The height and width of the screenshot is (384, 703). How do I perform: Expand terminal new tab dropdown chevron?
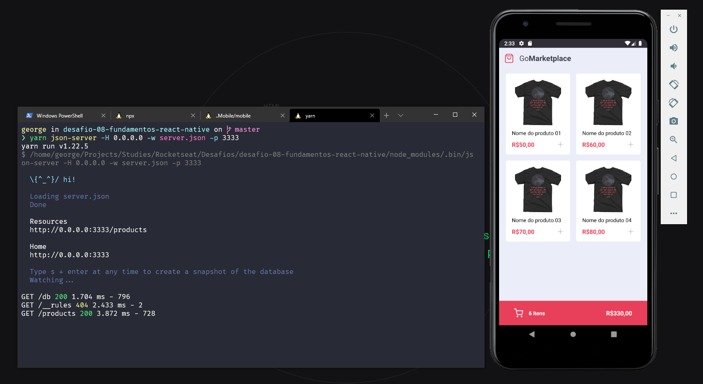401,115
